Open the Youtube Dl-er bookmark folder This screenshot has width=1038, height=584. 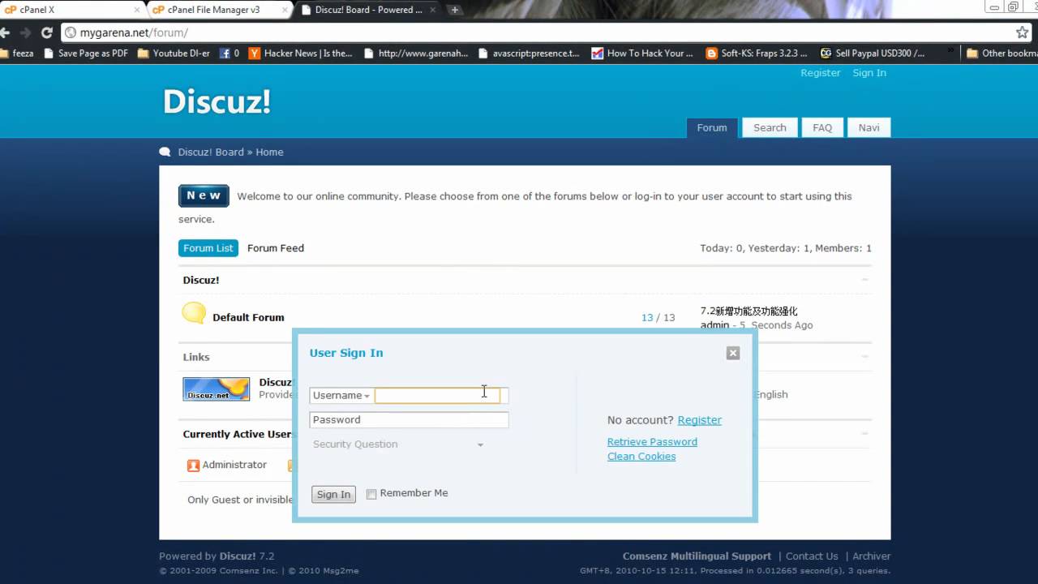174,53
